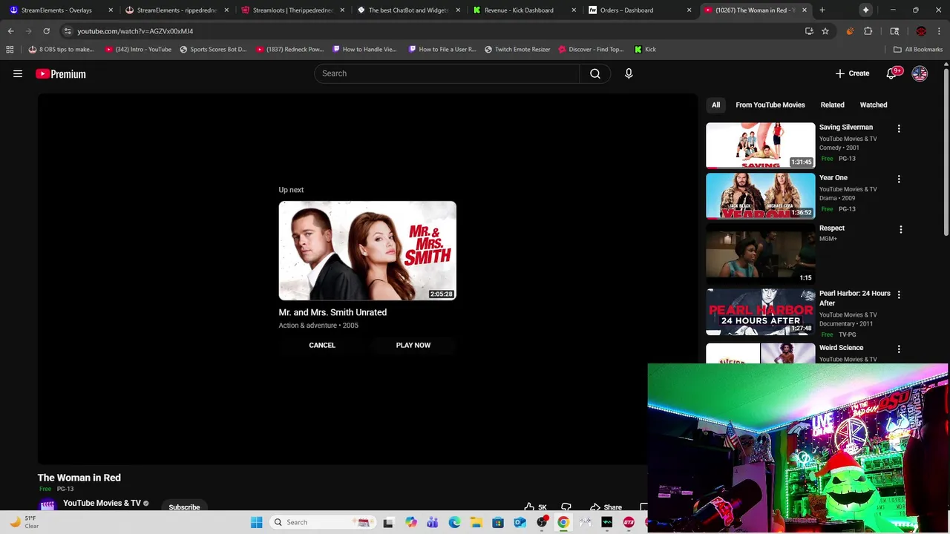Open more options for Saving Silverman

point(899,128)
